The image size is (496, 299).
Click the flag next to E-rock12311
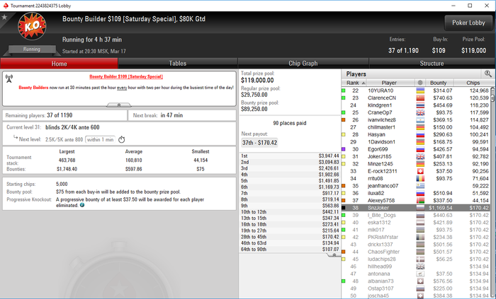(420, 171)
